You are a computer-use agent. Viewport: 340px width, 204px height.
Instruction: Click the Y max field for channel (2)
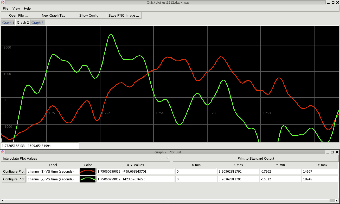click(320, 179)
